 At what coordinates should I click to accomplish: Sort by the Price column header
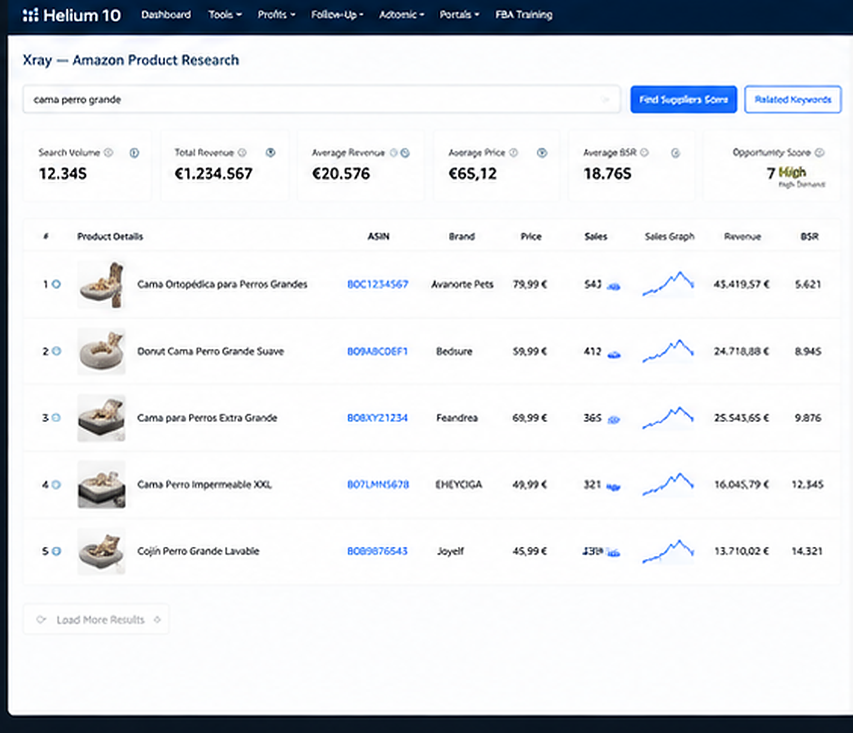531,236
